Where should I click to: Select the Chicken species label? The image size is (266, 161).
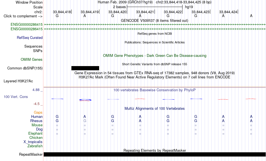[x=36, y=137]
